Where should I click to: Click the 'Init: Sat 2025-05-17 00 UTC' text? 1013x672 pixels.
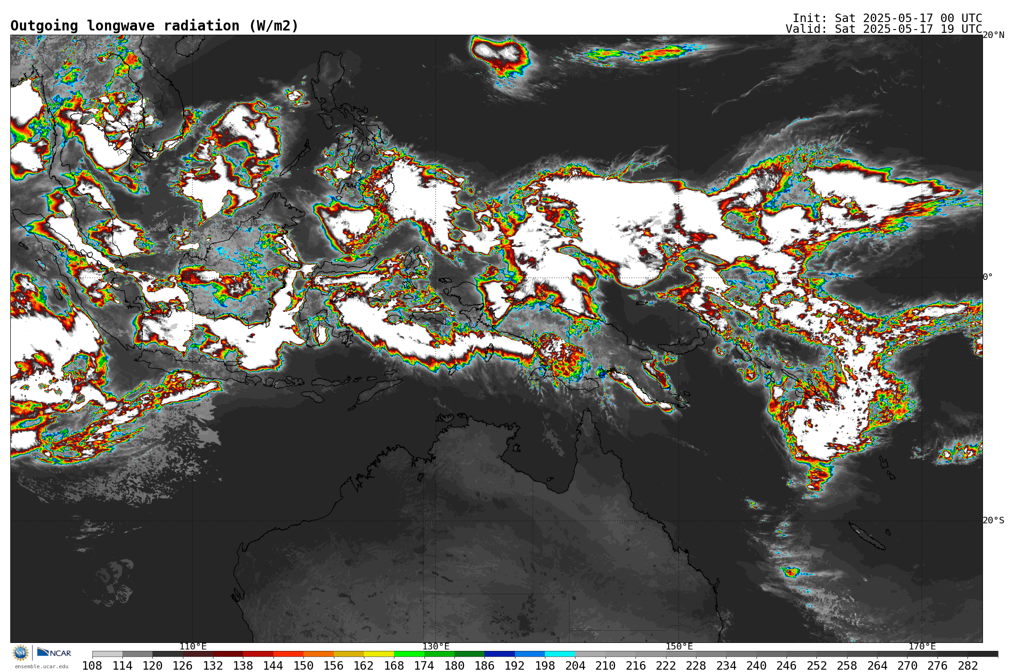[x=887, y=18]
